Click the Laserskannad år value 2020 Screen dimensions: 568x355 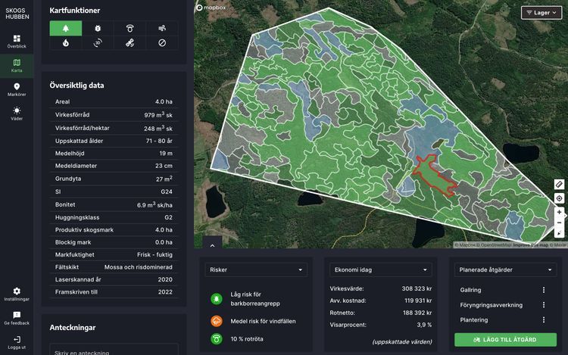click(165, 279)
